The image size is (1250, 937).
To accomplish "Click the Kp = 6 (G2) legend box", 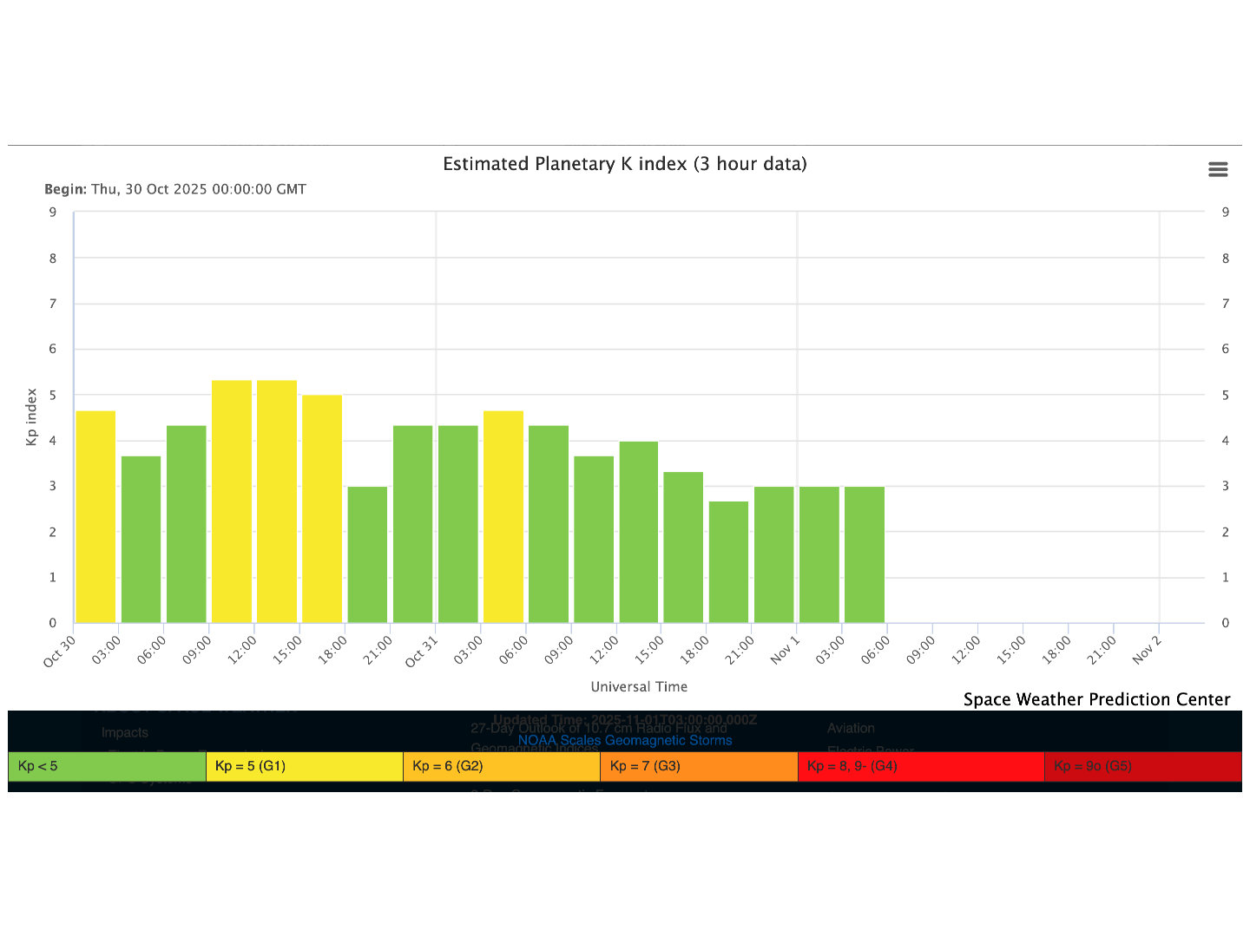I will point(501,766).
